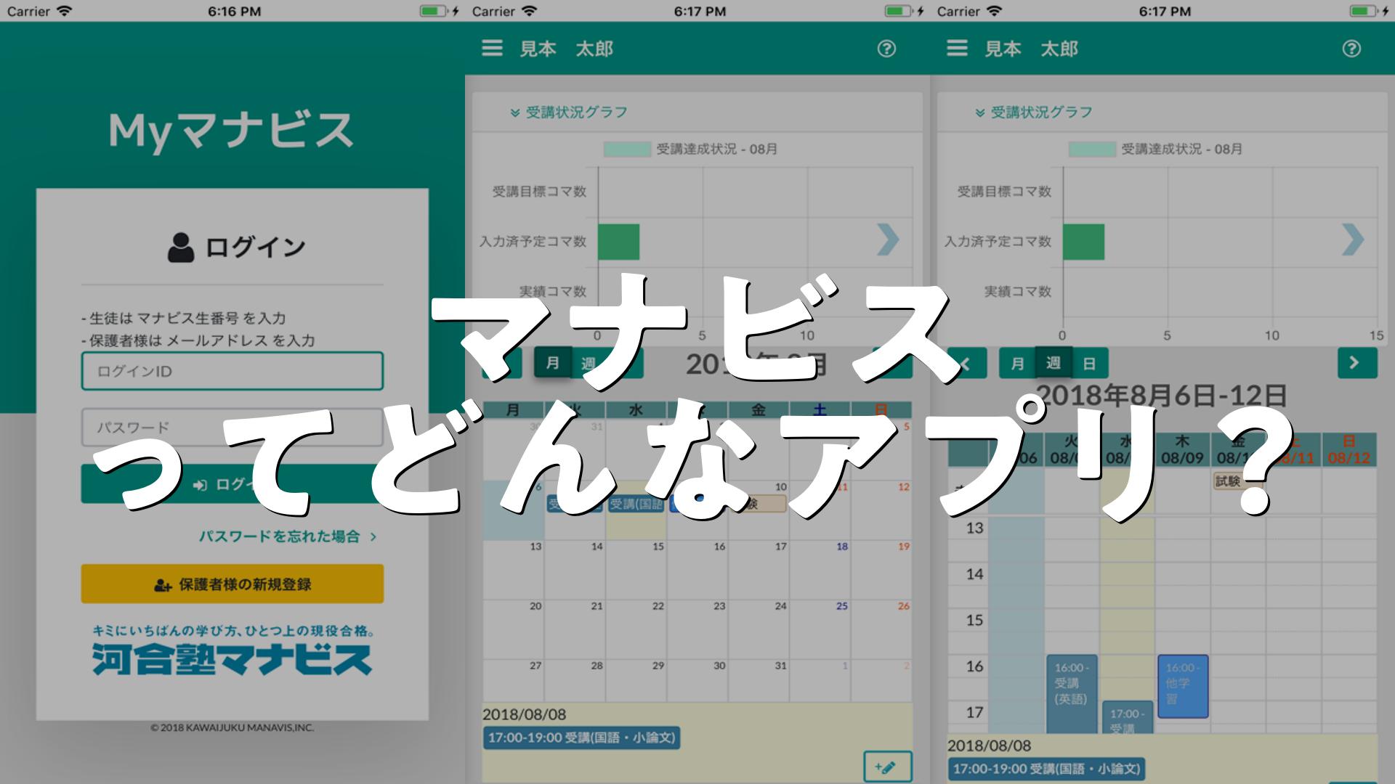Open パスワードを忘れた場合 link
Screen dimensions: 1395x784
288,536
